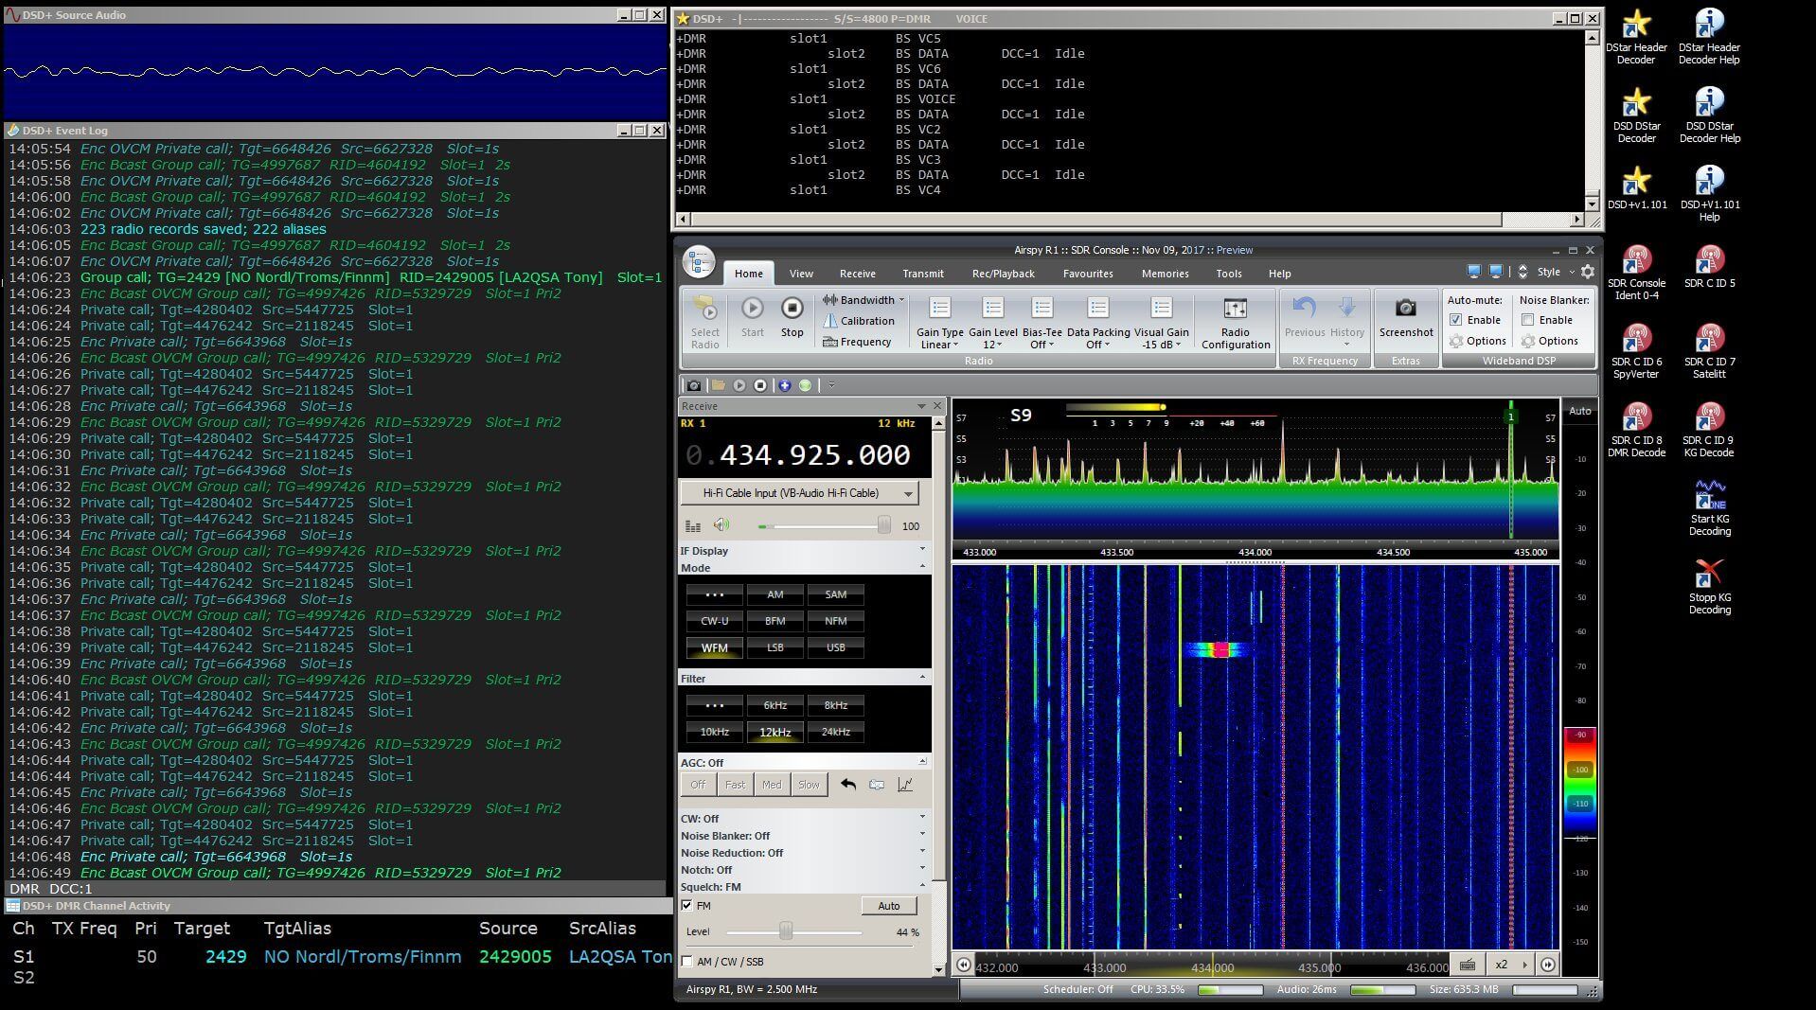
Task: Check the AM / CW / SSB squelch box
Action: click(x=686, y=961)
